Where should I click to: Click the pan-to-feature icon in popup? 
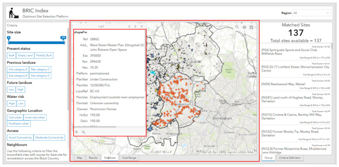pos(77,132)
